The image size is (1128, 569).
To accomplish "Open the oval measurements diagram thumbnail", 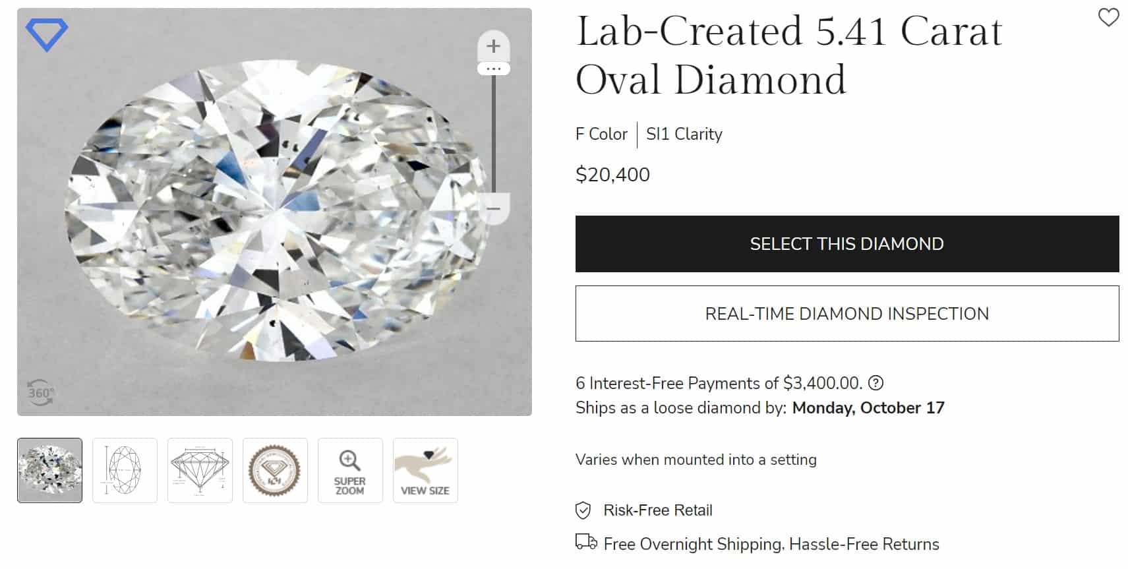I will (x=125, y=469).
